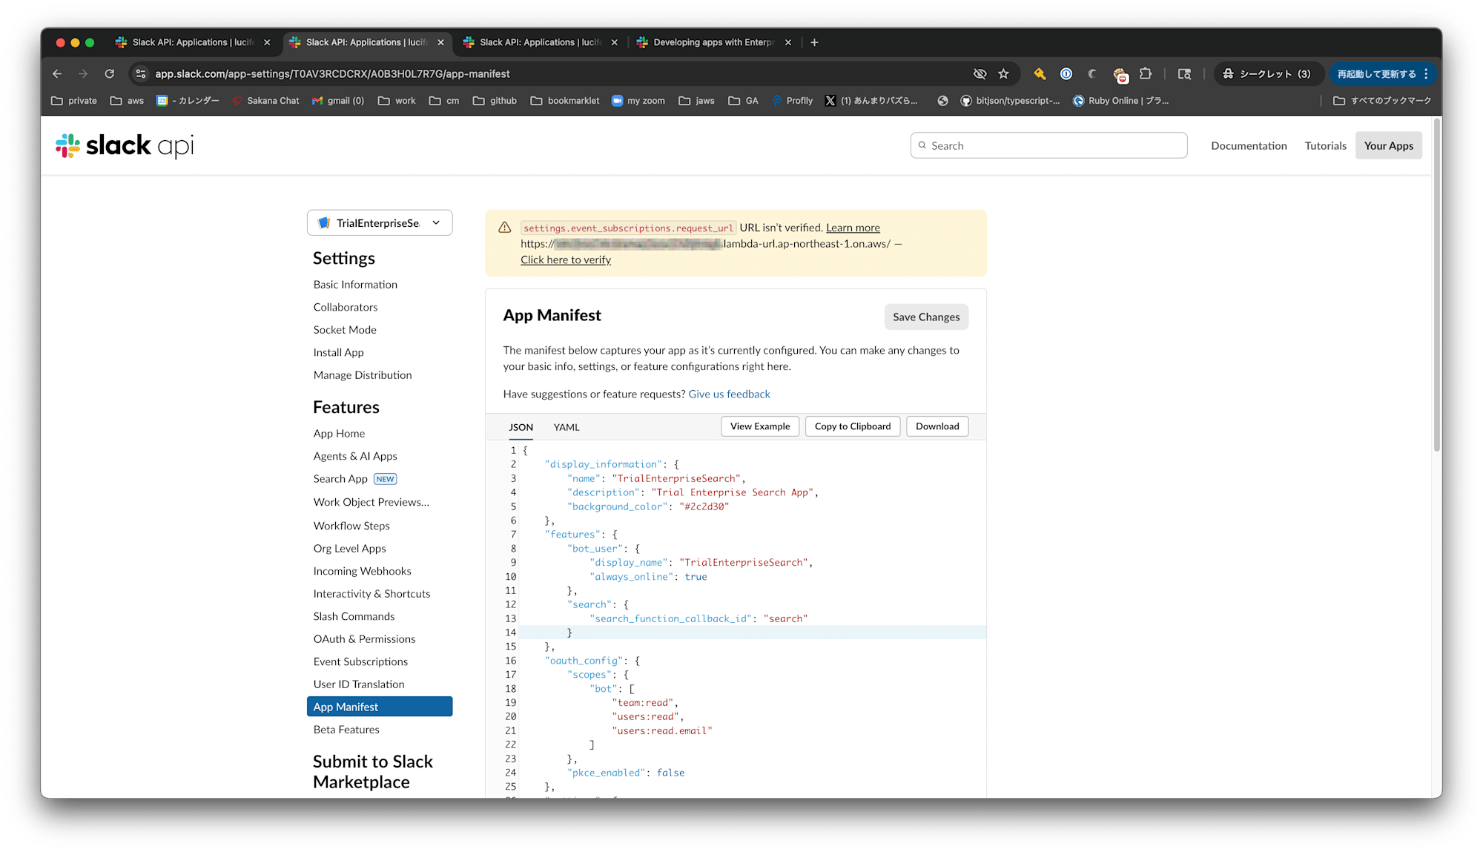Click the Slack API logo

[125, 145]
